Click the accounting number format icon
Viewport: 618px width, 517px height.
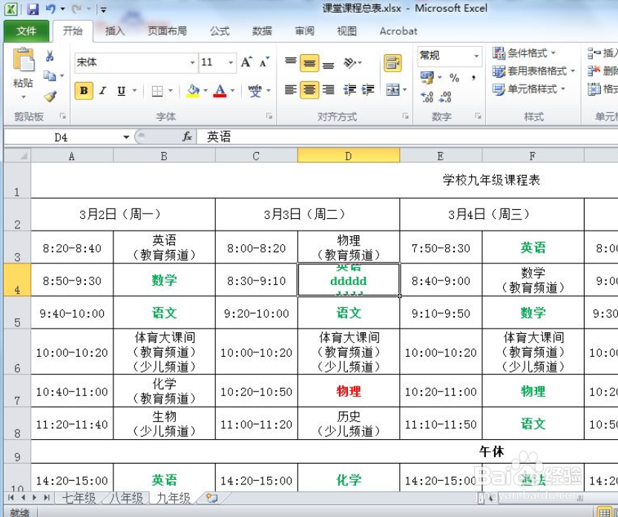(427, 78)
